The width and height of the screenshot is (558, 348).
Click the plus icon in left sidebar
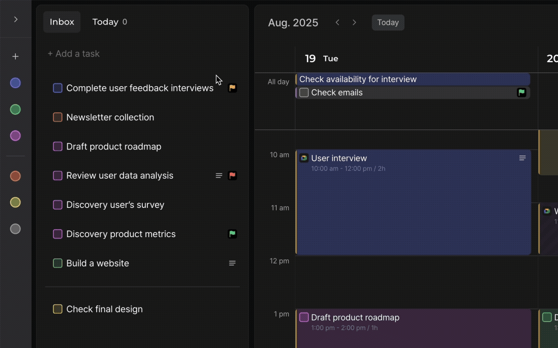(15, 57)
